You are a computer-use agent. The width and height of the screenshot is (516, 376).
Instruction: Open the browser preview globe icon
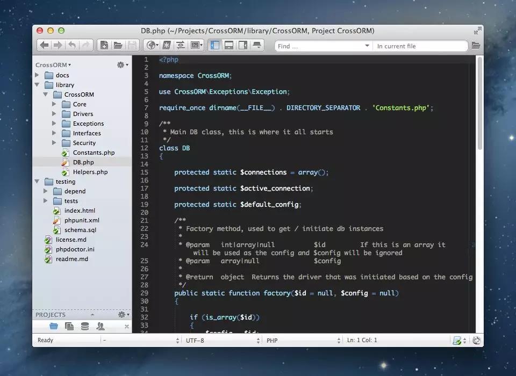[x=152, y=46]
